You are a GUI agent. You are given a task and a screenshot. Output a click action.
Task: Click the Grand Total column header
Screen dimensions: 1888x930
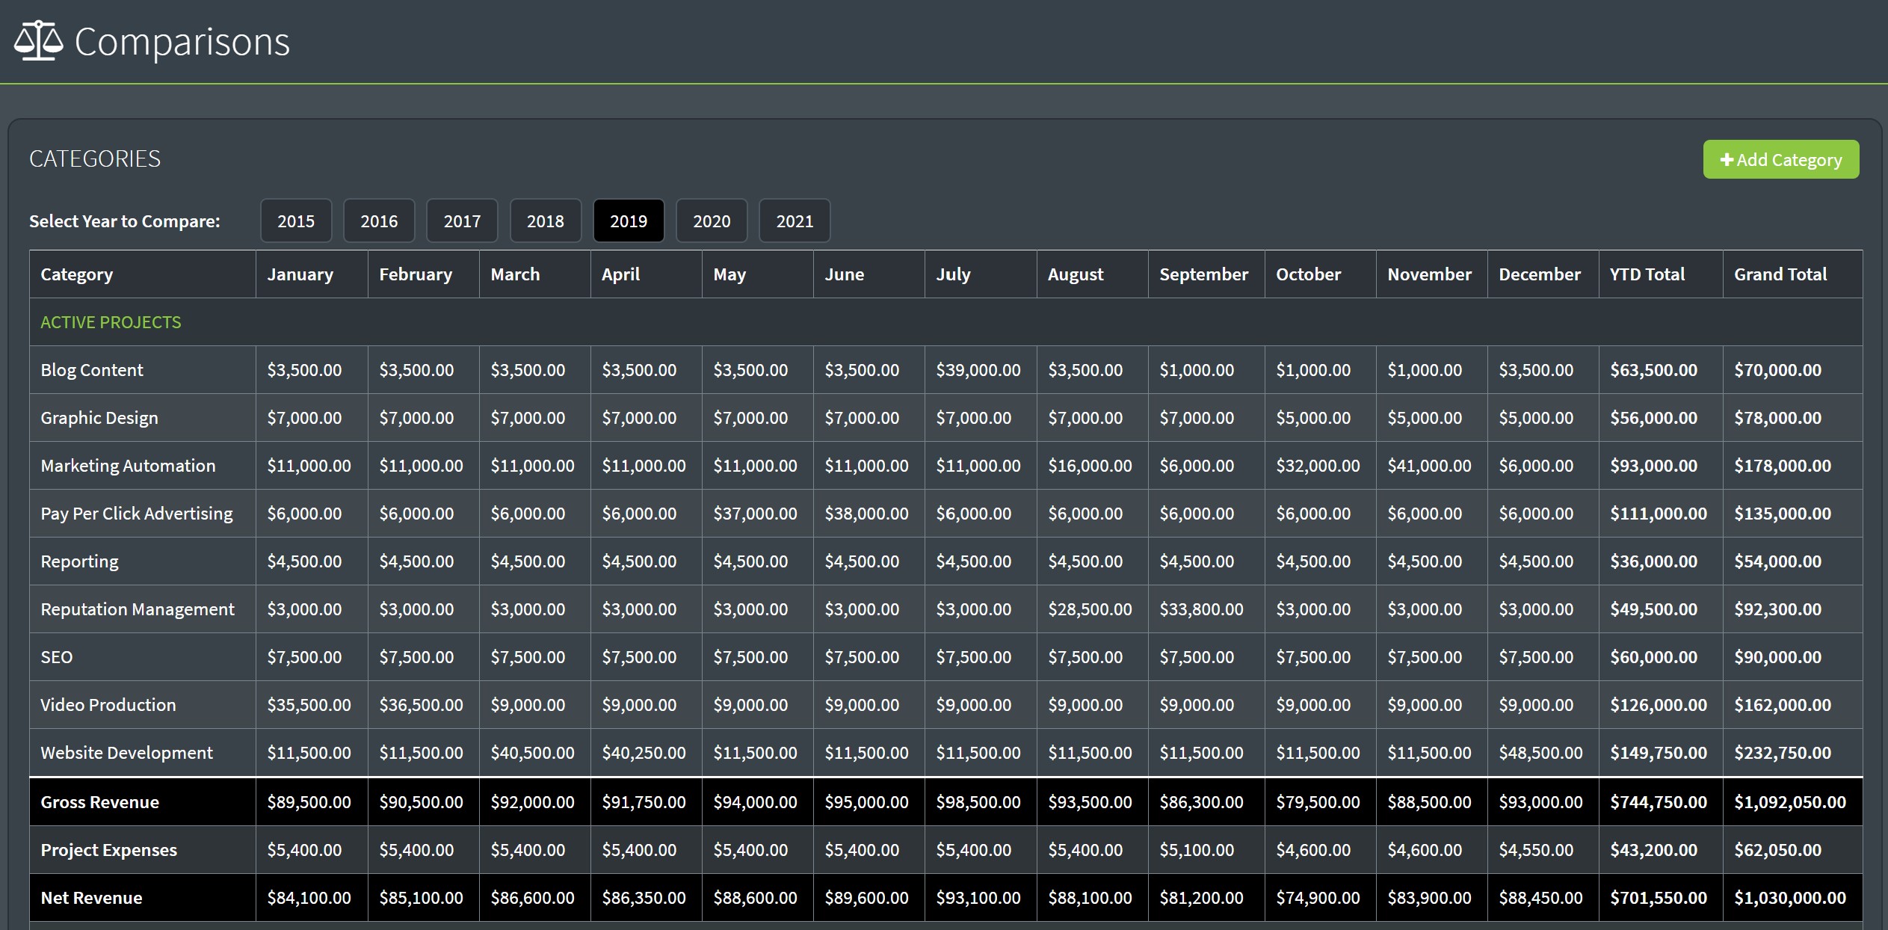1780,274
